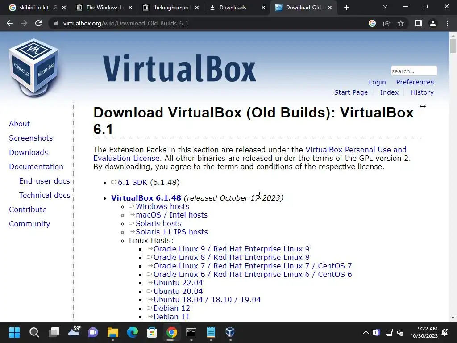Download the 6.1 SDK
The width and height of the screenshot is (457, 343).
pyautogui.click(x=133, y=182)
